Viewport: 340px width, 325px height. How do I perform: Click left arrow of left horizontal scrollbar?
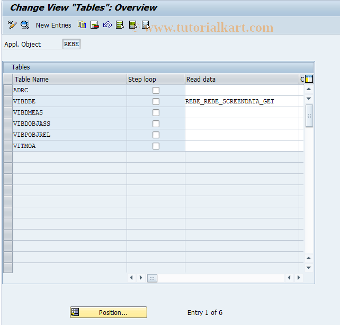(131, 278)
